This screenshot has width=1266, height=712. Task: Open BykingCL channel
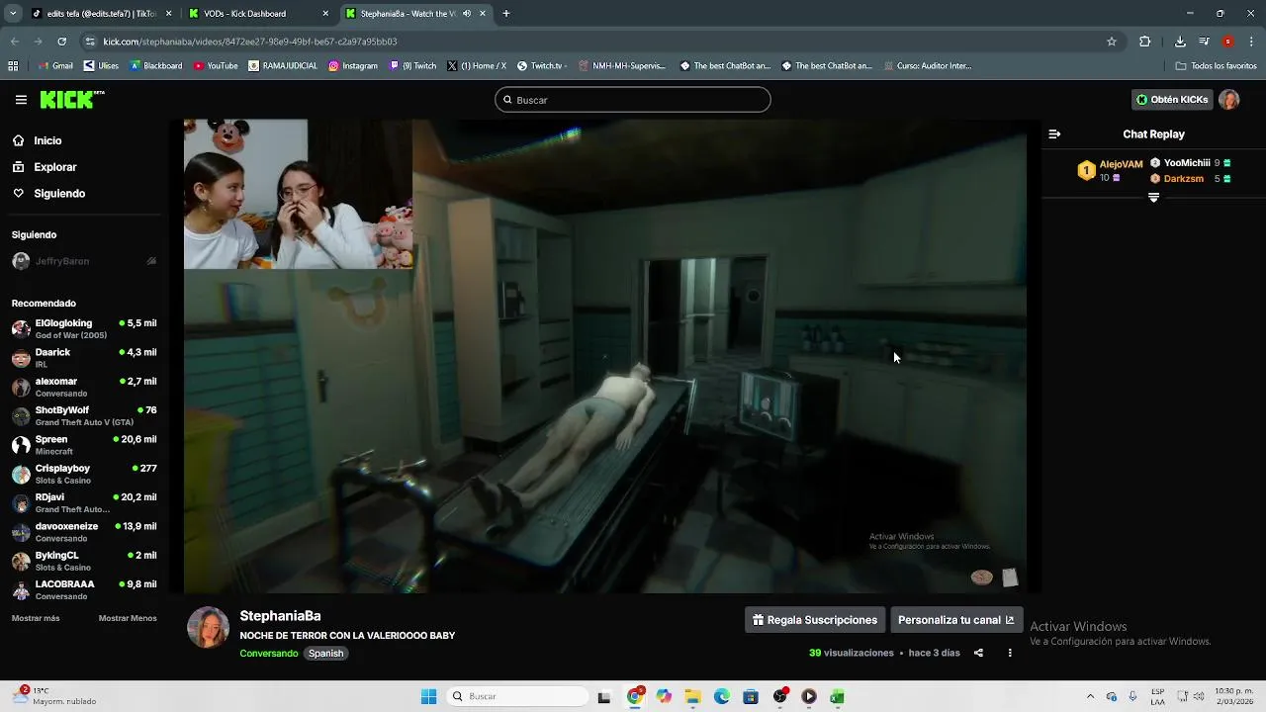click(84, 561)
